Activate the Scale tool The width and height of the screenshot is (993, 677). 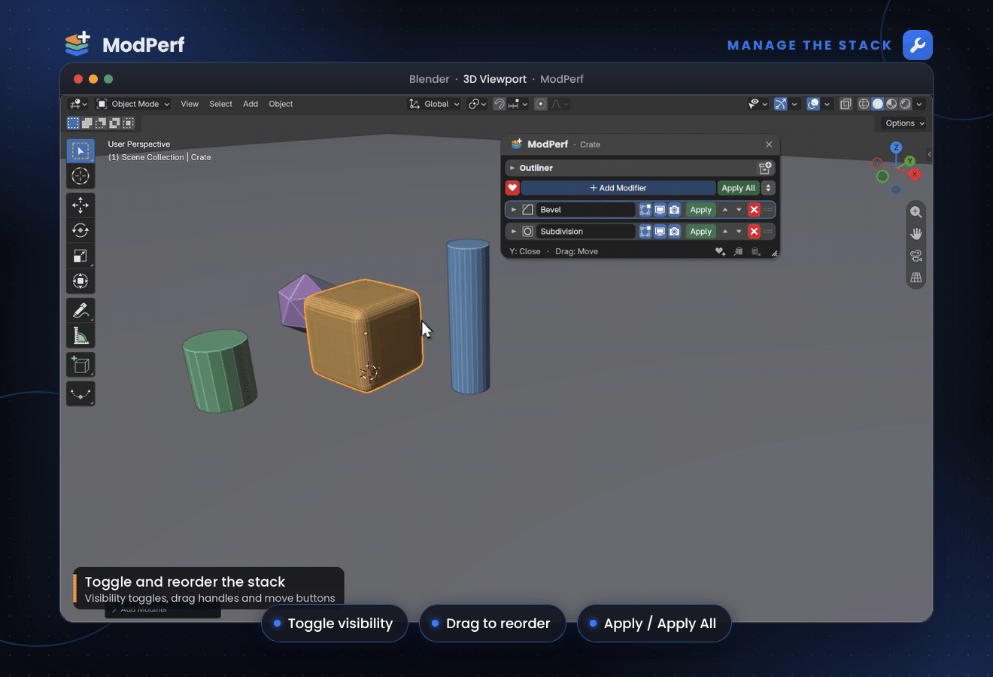click(80, 256)
